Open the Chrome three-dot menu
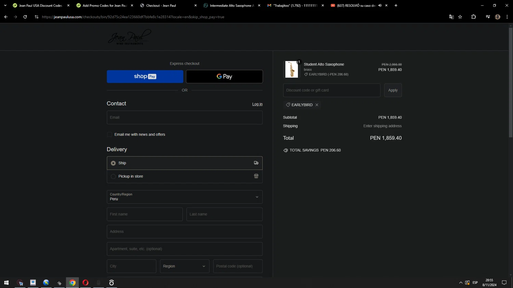 tap(507, 17)
